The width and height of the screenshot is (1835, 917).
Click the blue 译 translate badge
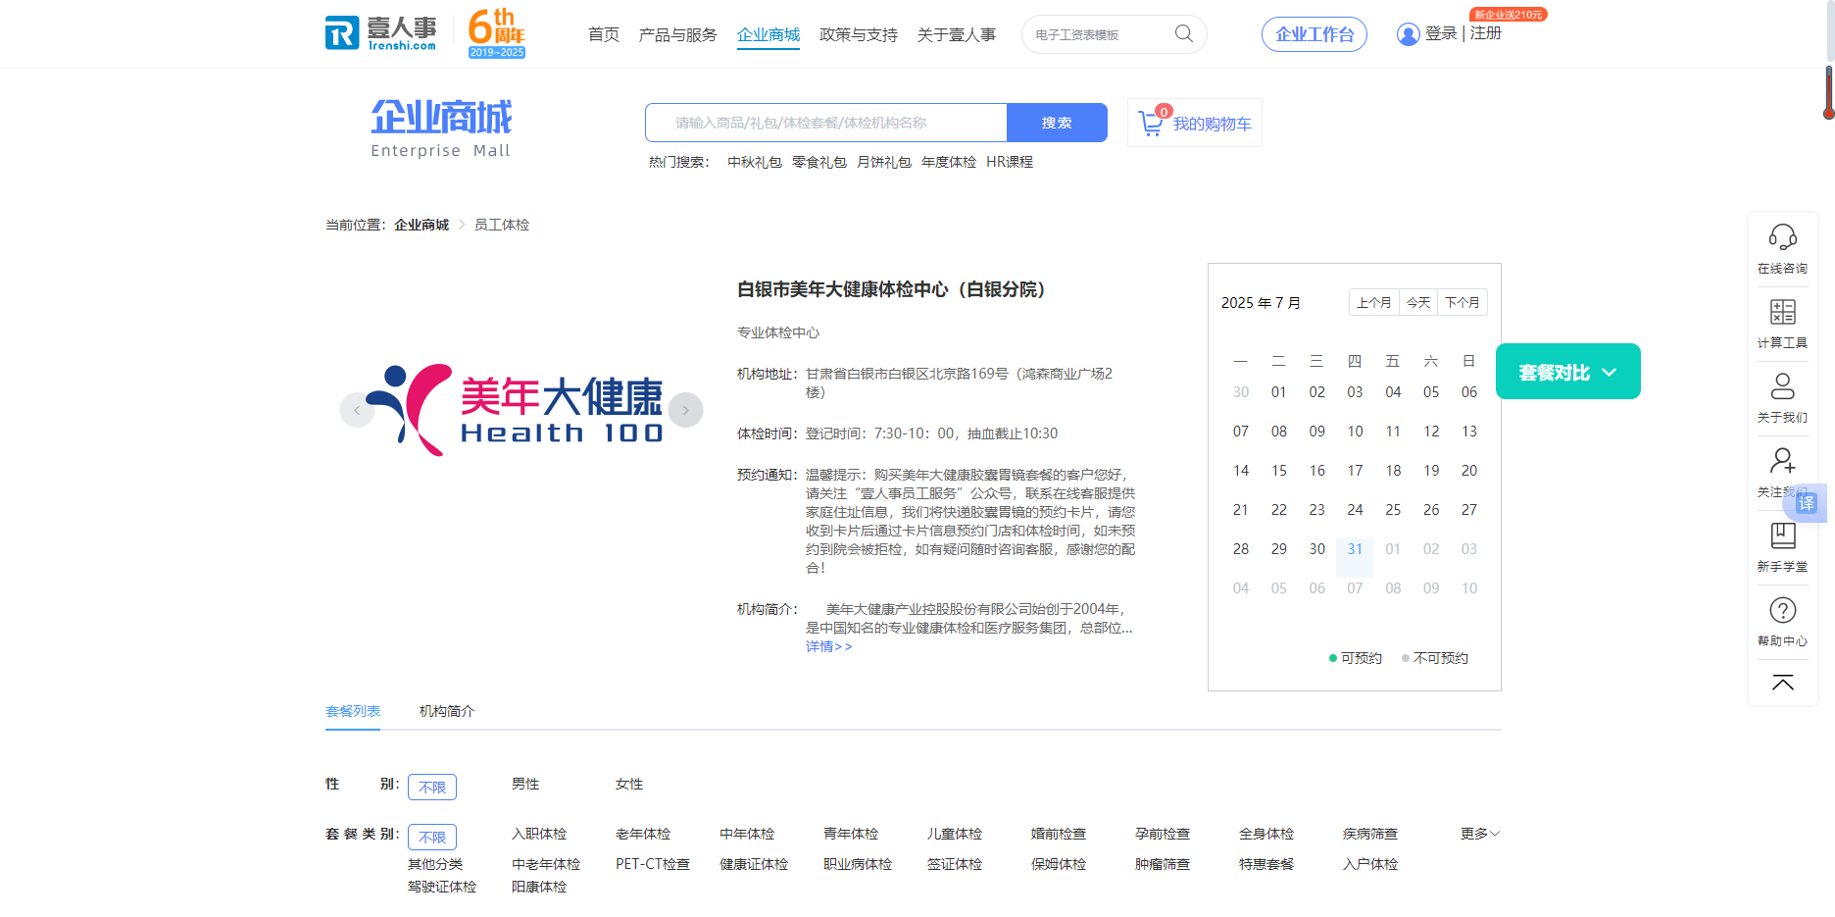pyautogui.click(x=1807, y=503)
